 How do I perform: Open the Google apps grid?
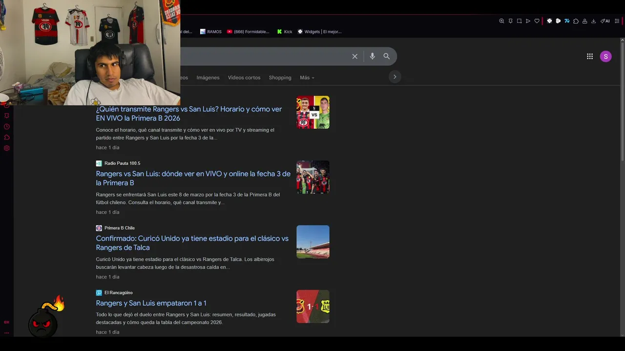tap(590, 57)
